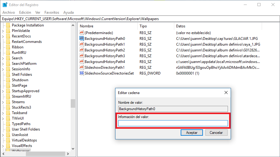Screen dimensions: 280x157
Task: Click the Registry Editor app icon in the title bar
Action: coord(5,5)
